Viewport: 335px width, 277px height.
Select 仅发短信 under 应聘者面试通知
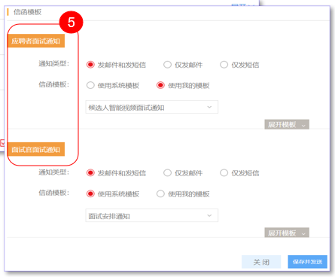(x=224, y=65)
